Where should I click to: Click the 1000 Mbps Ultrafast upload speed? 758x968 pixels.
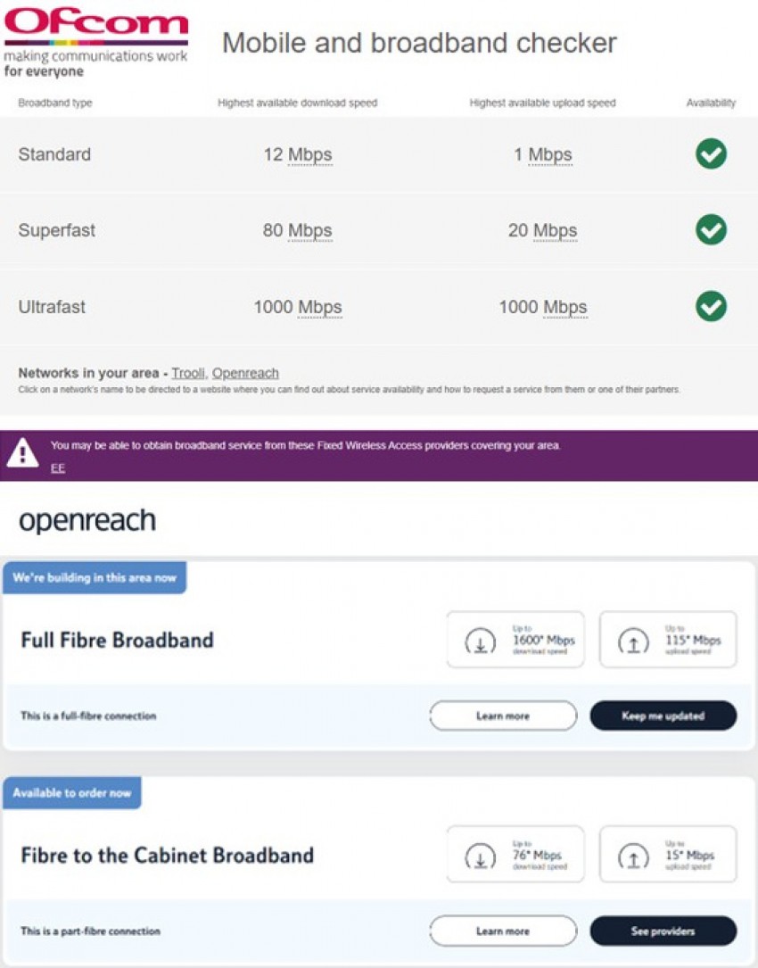coord(542,307)
